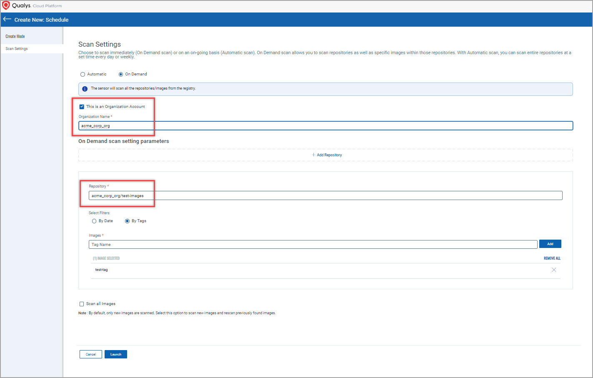The height and width of the screenshot is (378, 593).
Task: Click into the Tag Name input field
Action: point(313,245)
